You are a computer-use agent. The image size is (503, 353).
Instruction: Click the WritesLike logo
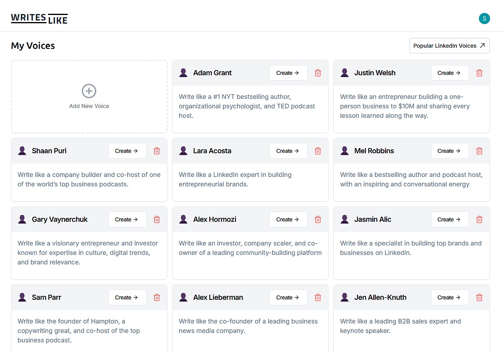pyautogui.click(x=39, y=19)
